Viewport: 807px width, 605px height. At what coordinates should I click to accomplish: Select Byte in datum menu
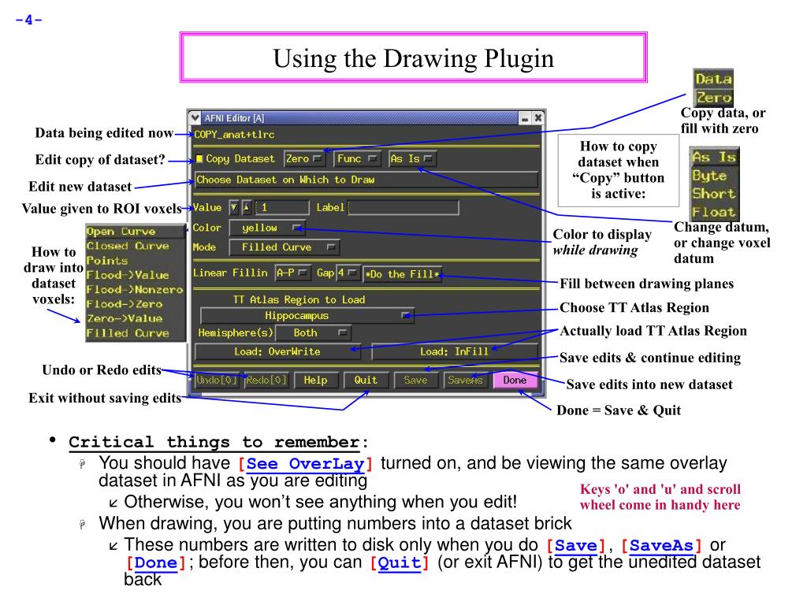714,176
